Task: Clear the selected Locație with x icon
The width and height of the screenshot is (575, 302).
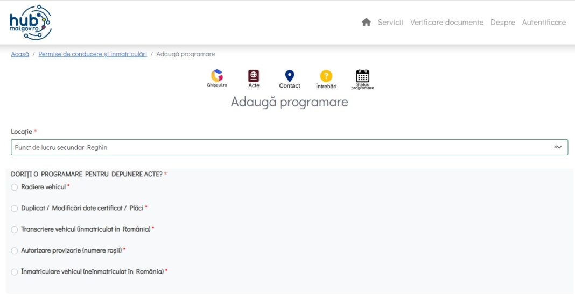Action: [x=555, y=147]
